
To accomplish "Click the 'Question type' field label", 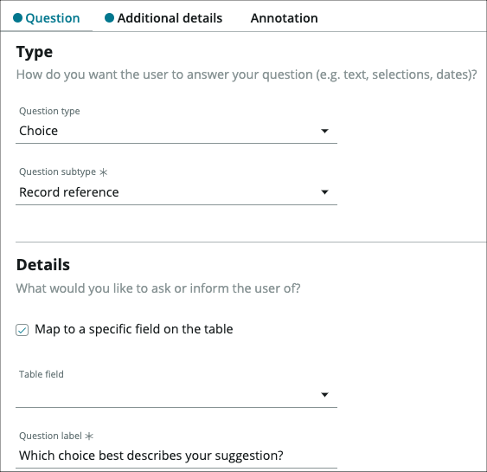I will click(49, 111).
